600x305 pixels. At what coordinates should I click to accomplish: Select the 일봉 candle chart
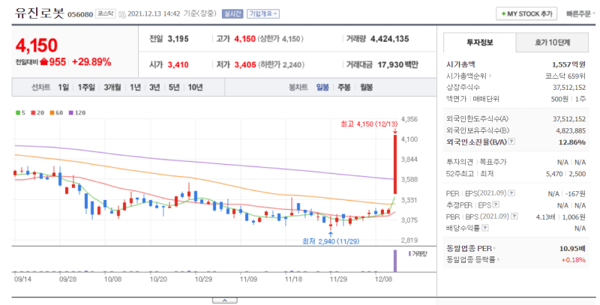(322, 88)
